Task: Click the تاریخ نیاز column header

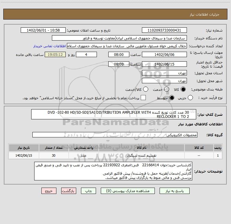Action: pyautogui.click(x=24, y=148)
